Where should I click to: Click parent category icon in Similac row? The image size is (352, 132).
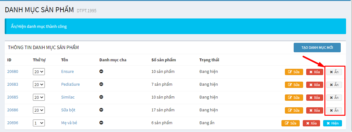(x=101, y=97)
